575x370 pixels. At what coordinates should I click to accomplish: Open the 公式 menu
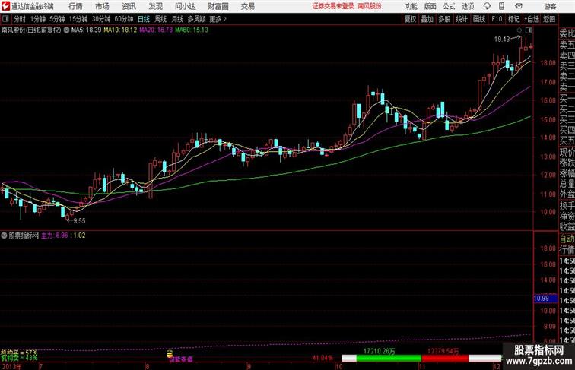click(x=449, y=6)
